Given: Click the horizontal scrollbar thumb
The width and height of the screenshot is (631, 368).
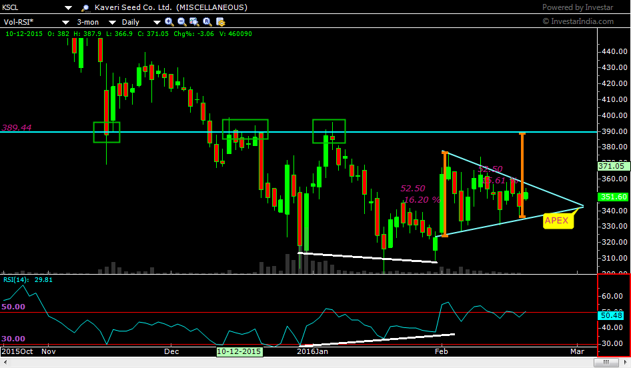Looking at the screenshot, I should (x=606, y=363).
